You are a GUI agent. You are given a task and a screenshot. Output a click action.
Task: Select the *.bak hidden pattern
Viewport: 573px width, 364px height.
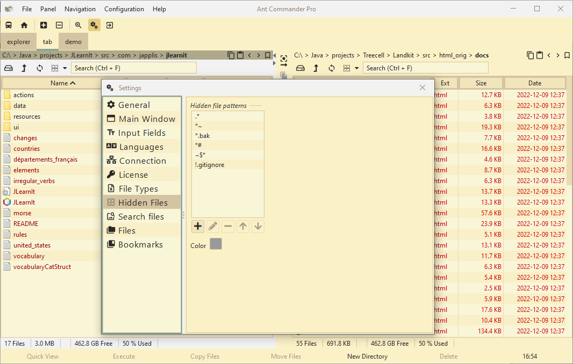(x=228, y=135)
